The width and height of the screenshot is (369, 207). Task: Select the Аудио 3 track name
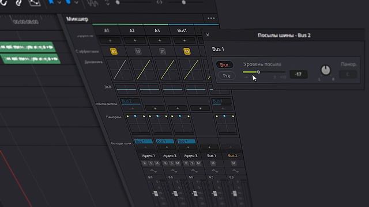point(191,156)
